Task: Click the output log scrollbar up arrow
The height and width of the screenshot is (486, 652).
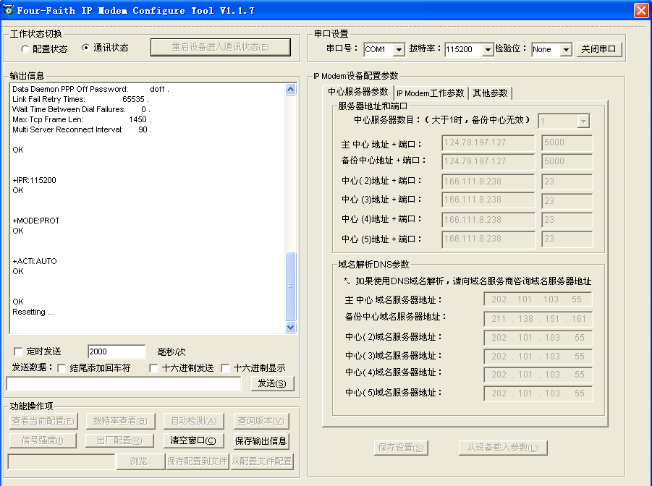Action: pos(291,90)
